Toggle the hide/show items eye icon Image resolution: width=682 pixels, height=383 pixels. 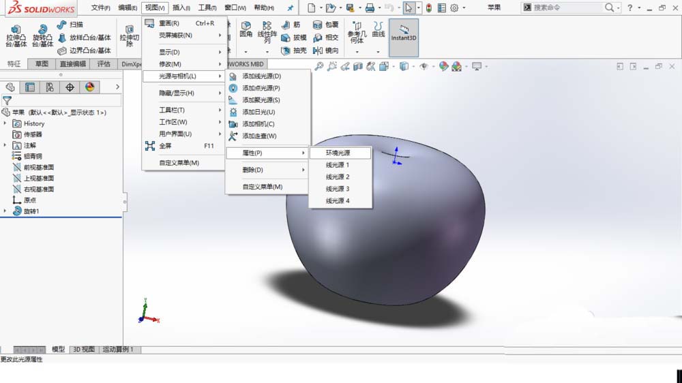click(x=424, y=67)
